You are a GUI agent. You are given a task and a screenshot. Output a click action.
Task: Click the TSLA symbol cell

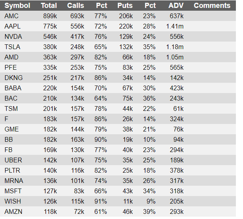[x=12, y=47]
